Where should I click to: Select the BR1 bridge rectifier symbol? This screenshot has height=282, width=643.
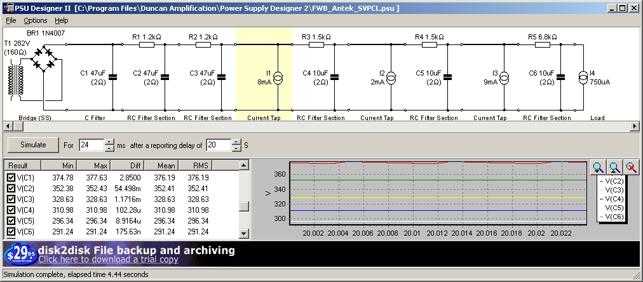44,58
